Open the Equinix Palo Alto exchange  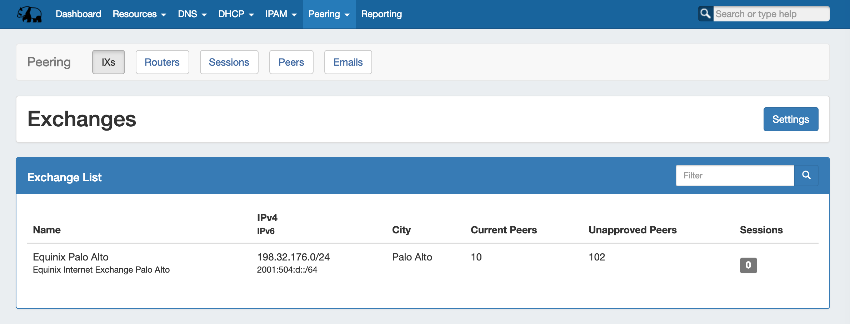pos(71,257)
